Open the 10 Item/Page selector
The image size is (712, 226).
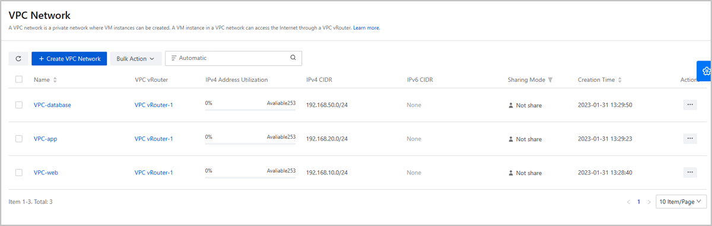click(x=681, y=202)
